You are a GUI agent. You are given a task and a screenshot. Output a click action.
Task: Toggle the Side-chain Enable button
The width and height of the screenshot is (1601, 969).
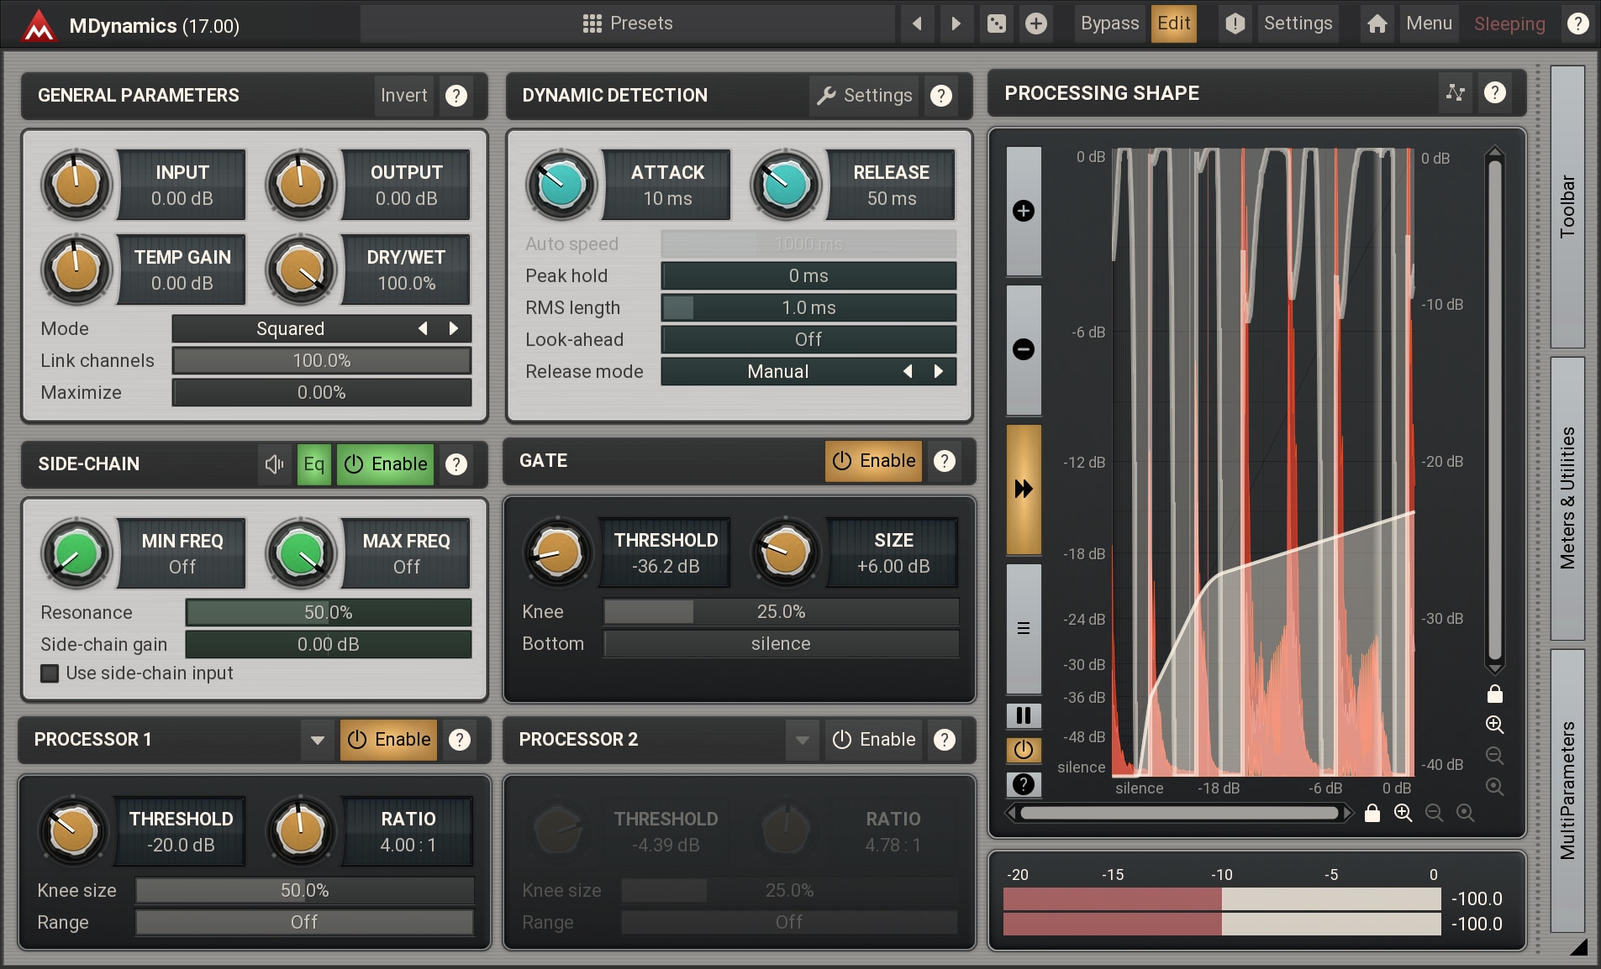click(386, 464)
